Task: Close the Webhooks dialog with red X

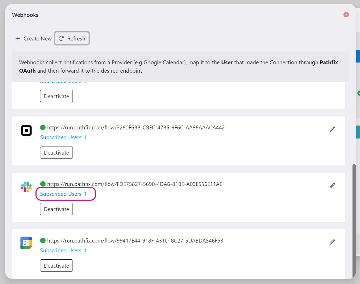Action: (x=346, y=15)
